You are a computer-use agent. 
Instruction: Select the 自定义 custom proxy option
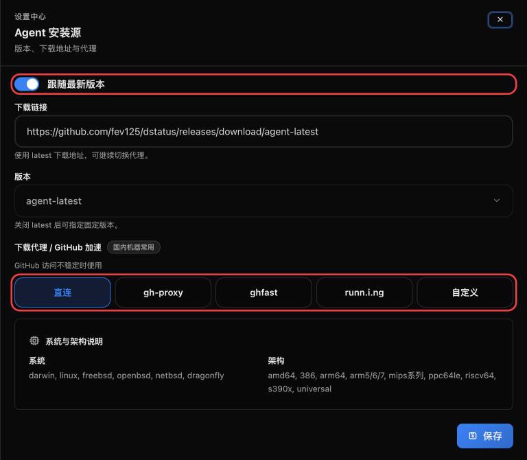tap(465, 292)
